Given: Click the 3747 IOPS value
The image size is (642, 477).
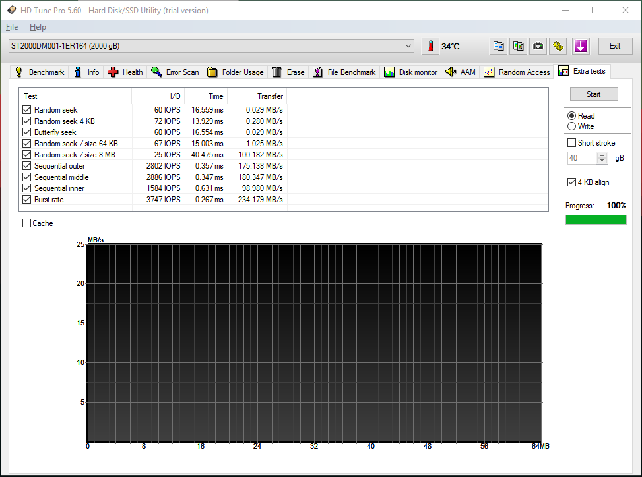Looking at the screenshot, I should [164, 200].
